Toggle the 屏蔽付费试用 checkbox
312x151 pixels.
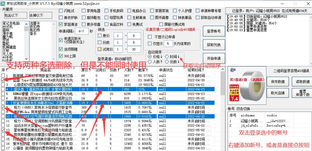[x=161, y=24]
